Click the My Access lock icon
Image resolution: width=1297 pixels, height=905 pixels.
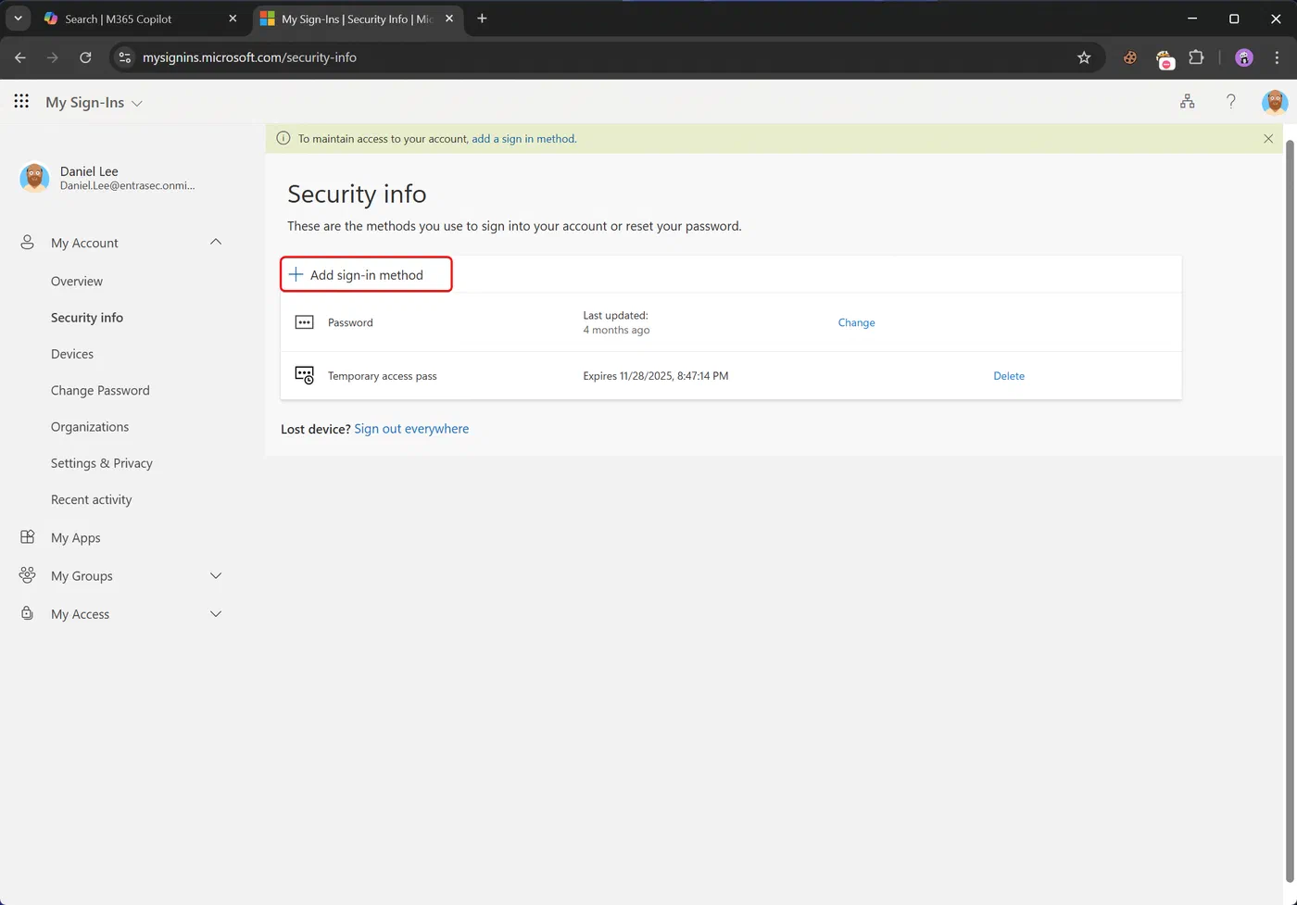[x=28, y=613]
